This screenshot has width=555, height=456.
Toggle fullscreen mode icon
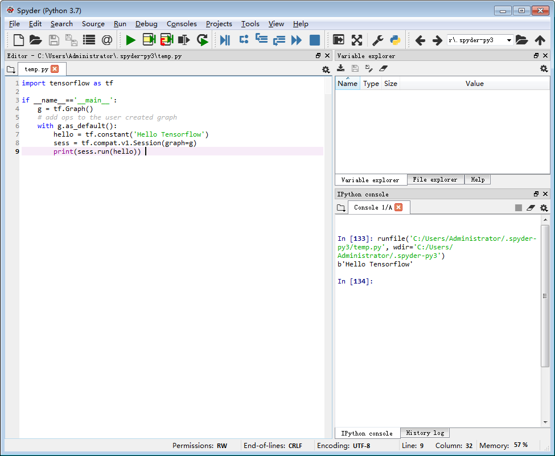click(357, 40)
